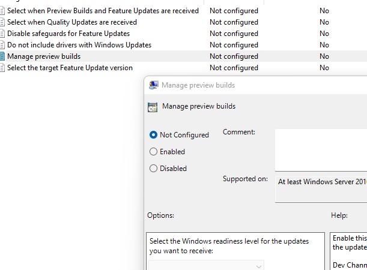367x270 pixels.
Task: Click icon for Select the target Feature Update version
Action: click(x=2, y=68)
